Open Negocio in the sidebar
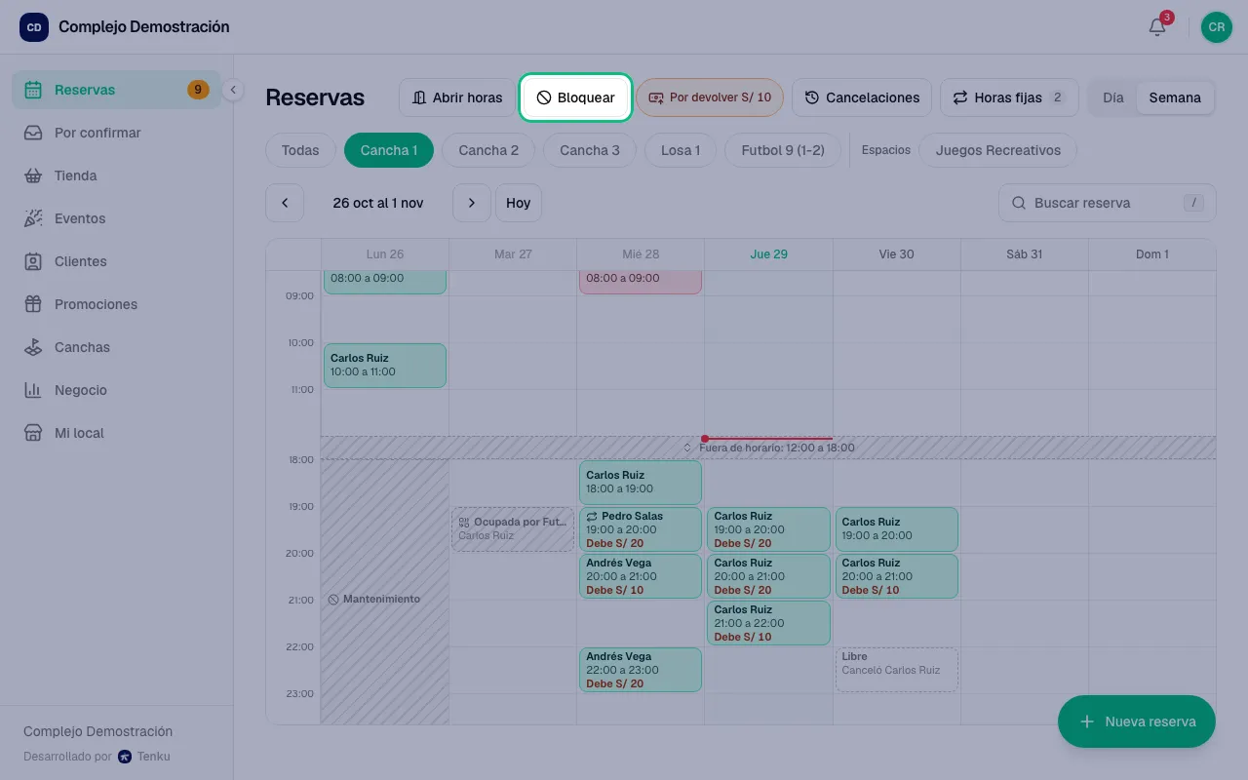Viewport: 1248px width, 780px height. (x=116, y=390)
